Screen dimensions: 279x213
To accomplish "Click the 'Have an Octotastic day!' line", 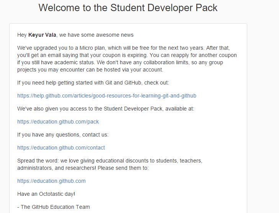I will 46,194.
